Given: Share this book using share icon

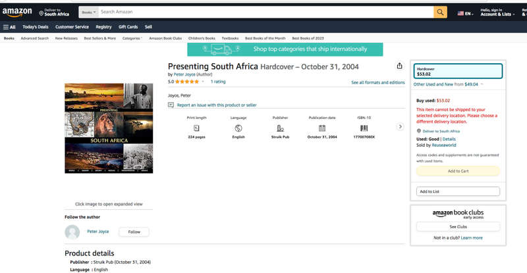Looking at the screenshot, I should (x=399, y=66).
